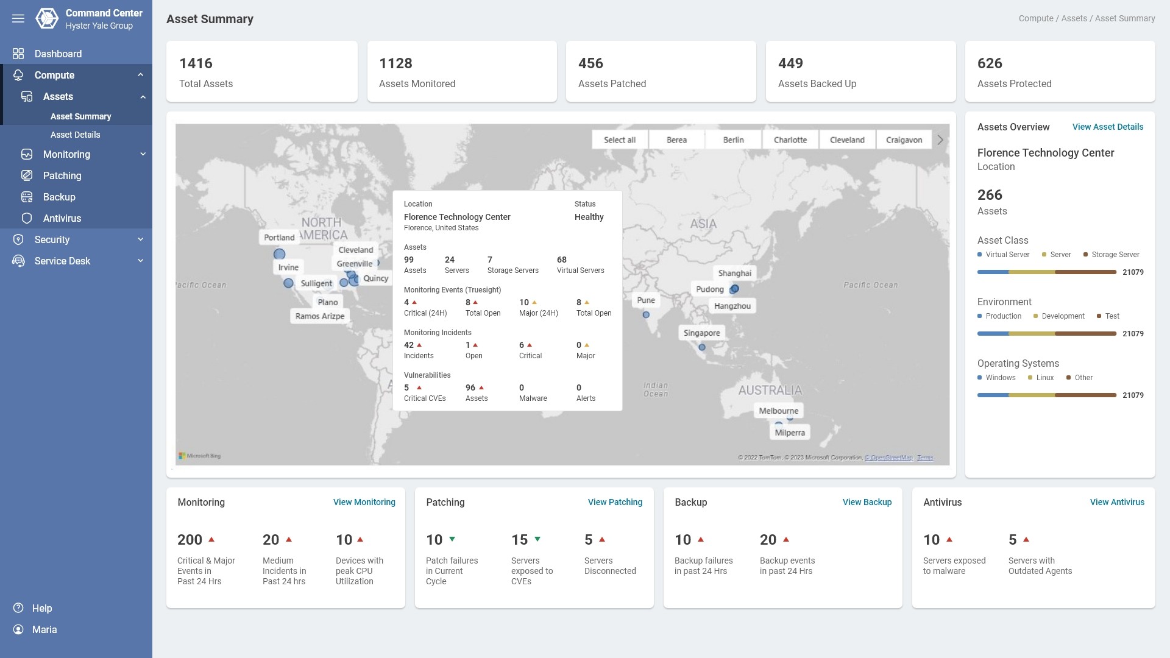Click the Patching sidebar icon
The image size is (1170, 658).
coord(27,176)
